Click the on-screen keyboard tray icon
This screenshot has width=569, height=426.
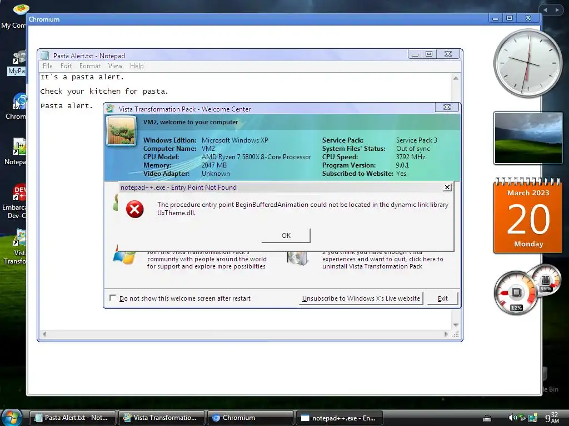[487, 418]
